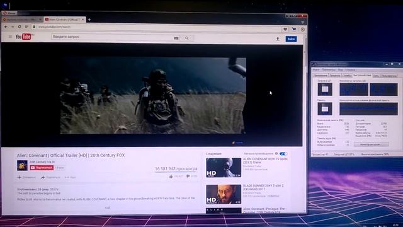The image size is (403, 227).
Task: Switch to Сеть tab in Task Manager
Action: 376,76
